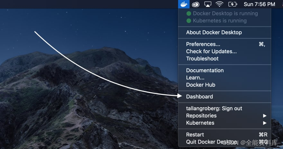Screen dimensions: 283x149
Task: Open the Creative Cloud menu bar icon
Action: 196,4
